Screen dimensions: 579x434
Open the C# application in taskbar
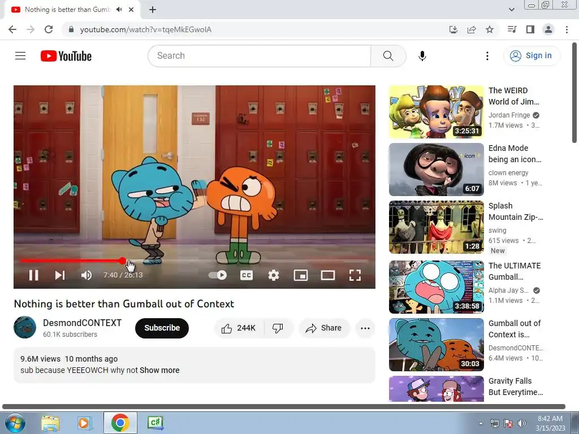coord(155,423)
